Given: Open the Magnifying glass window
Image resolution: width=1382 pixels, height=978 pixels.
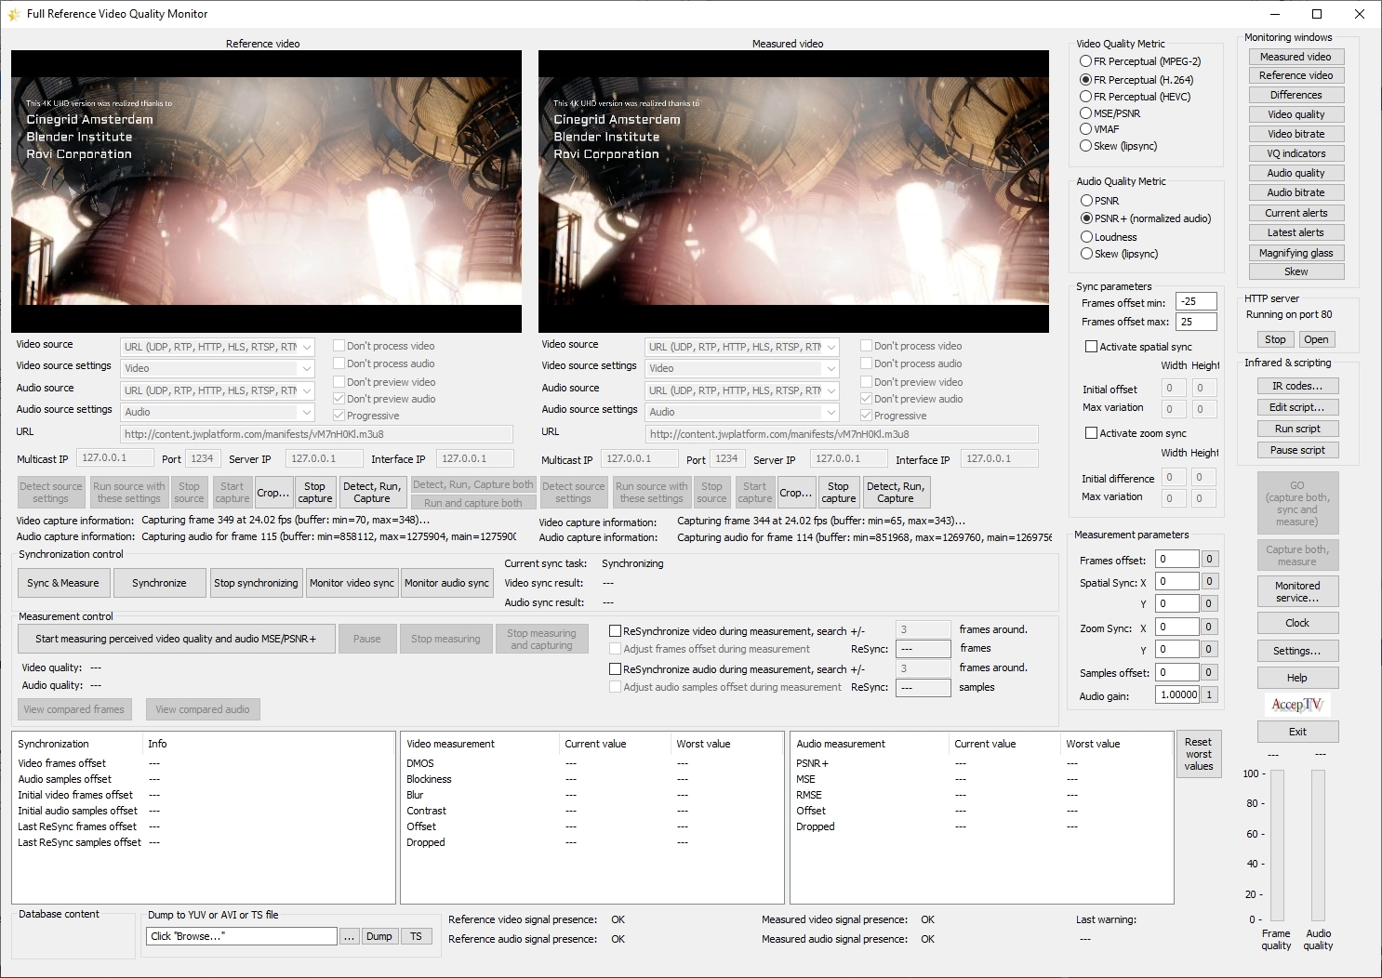Looking at the screenshot, I should pos(1296,253).
